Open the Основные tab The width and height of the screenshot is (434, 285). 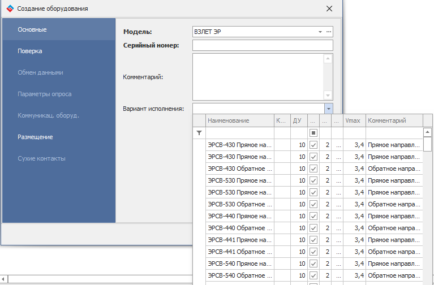point(59,29)
